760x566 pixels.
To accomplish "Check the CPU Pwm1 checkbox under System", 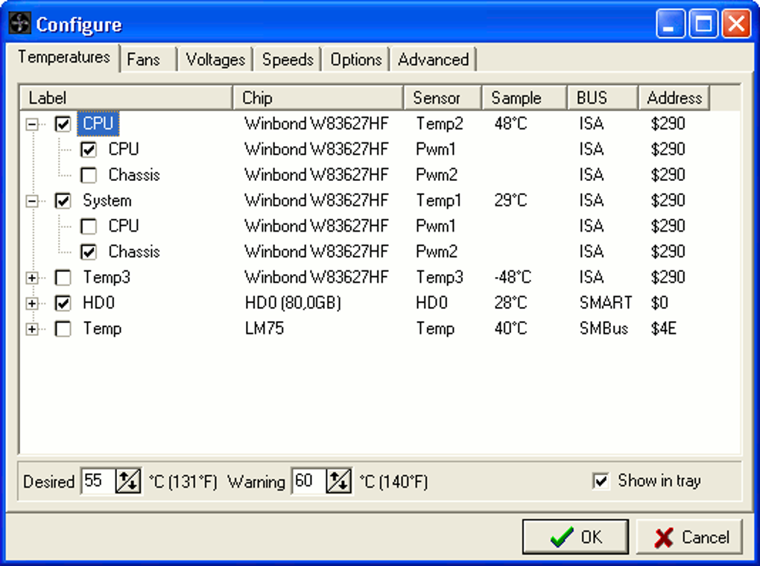I will 89,226.
